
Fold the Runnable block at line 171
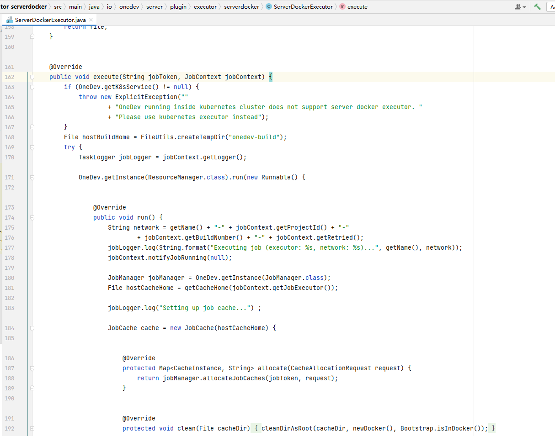[x=32, y=178]
